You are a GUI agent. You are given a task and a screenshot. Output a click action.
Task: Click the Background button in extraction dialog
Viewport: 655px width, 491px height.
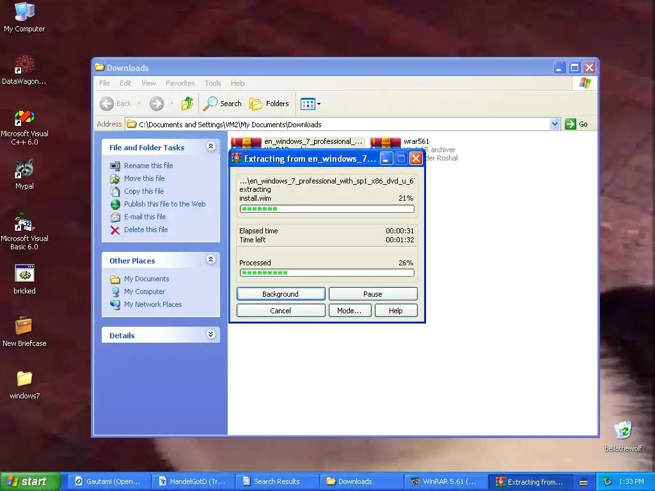pos(281,294)
